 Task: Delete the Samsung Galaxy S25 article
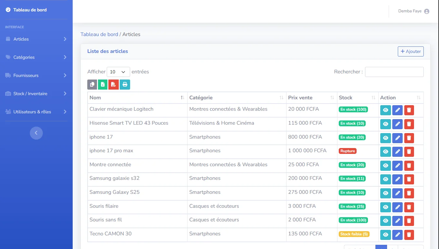tap(409, 193)
